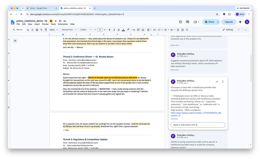Click Show less in active comment
Viewport: 260px width, 159px height.
tap(174, 119)
